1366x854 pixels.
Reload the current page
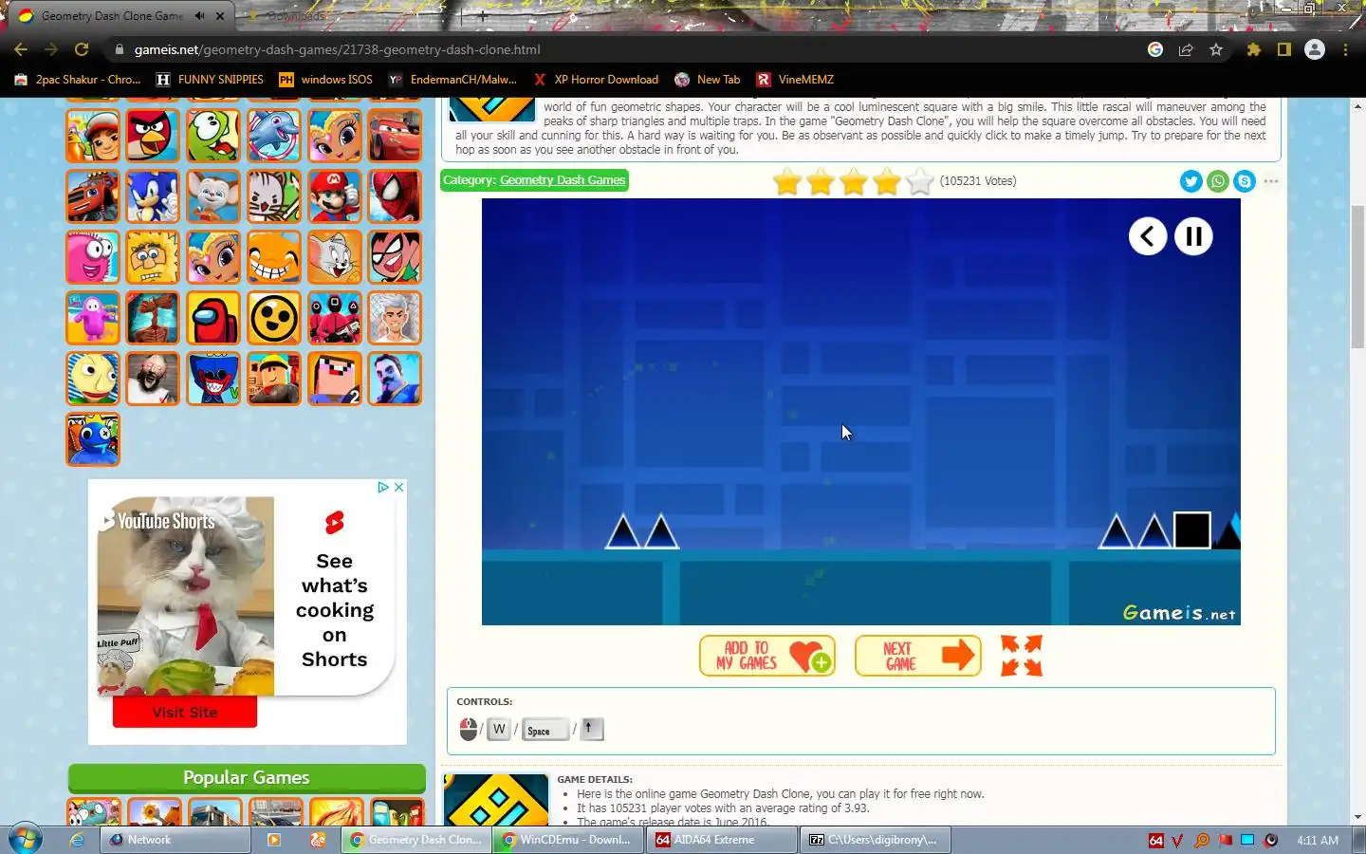pyautogui.click(x=82, y=49)
